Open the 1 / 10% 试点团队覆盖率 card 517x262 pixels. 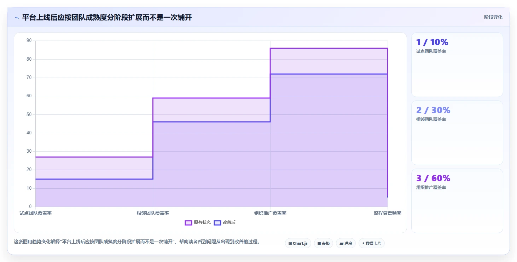coord(457,65)
